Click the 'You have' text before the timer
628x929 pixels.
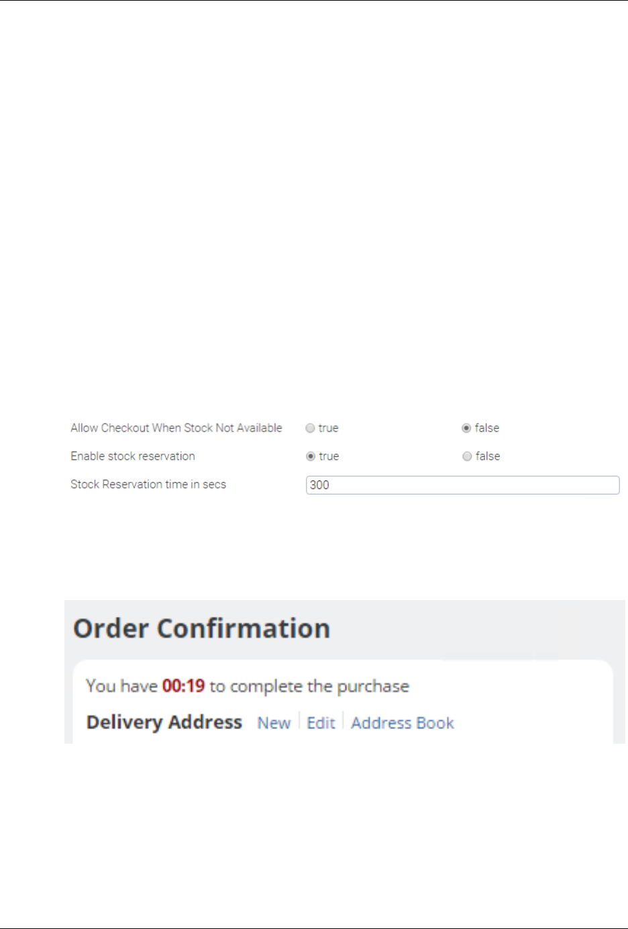121,686
